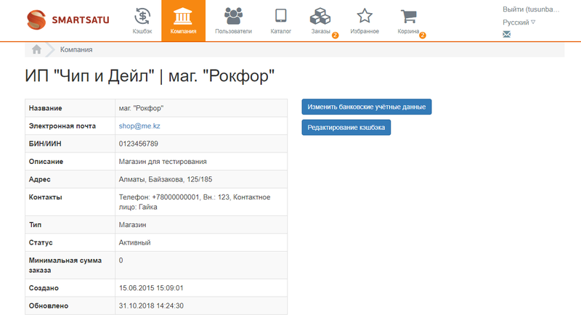
Task: Click the Выйти logout link
Action: coord(531,9)
